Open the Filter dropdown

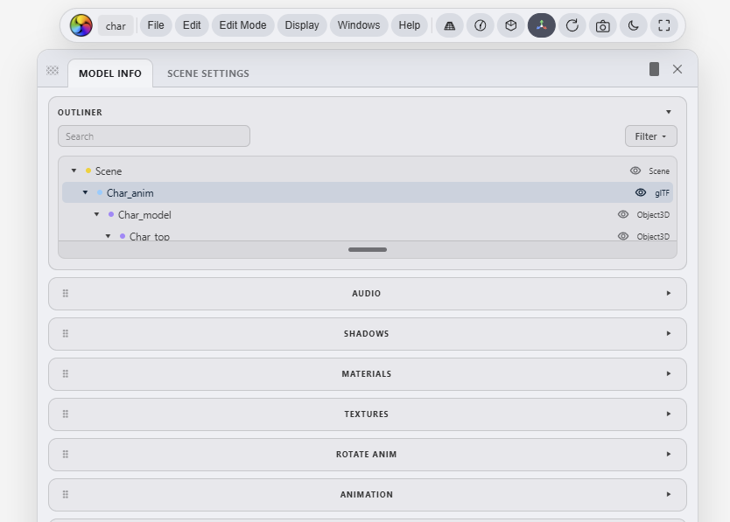[651, 136]
